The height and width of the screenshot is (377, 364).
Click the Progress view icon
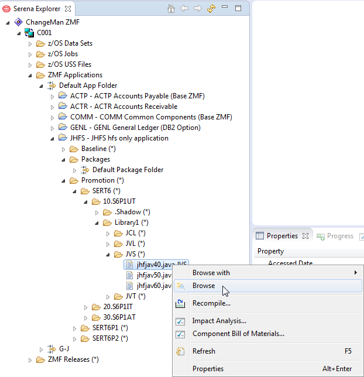coord(321,237)
